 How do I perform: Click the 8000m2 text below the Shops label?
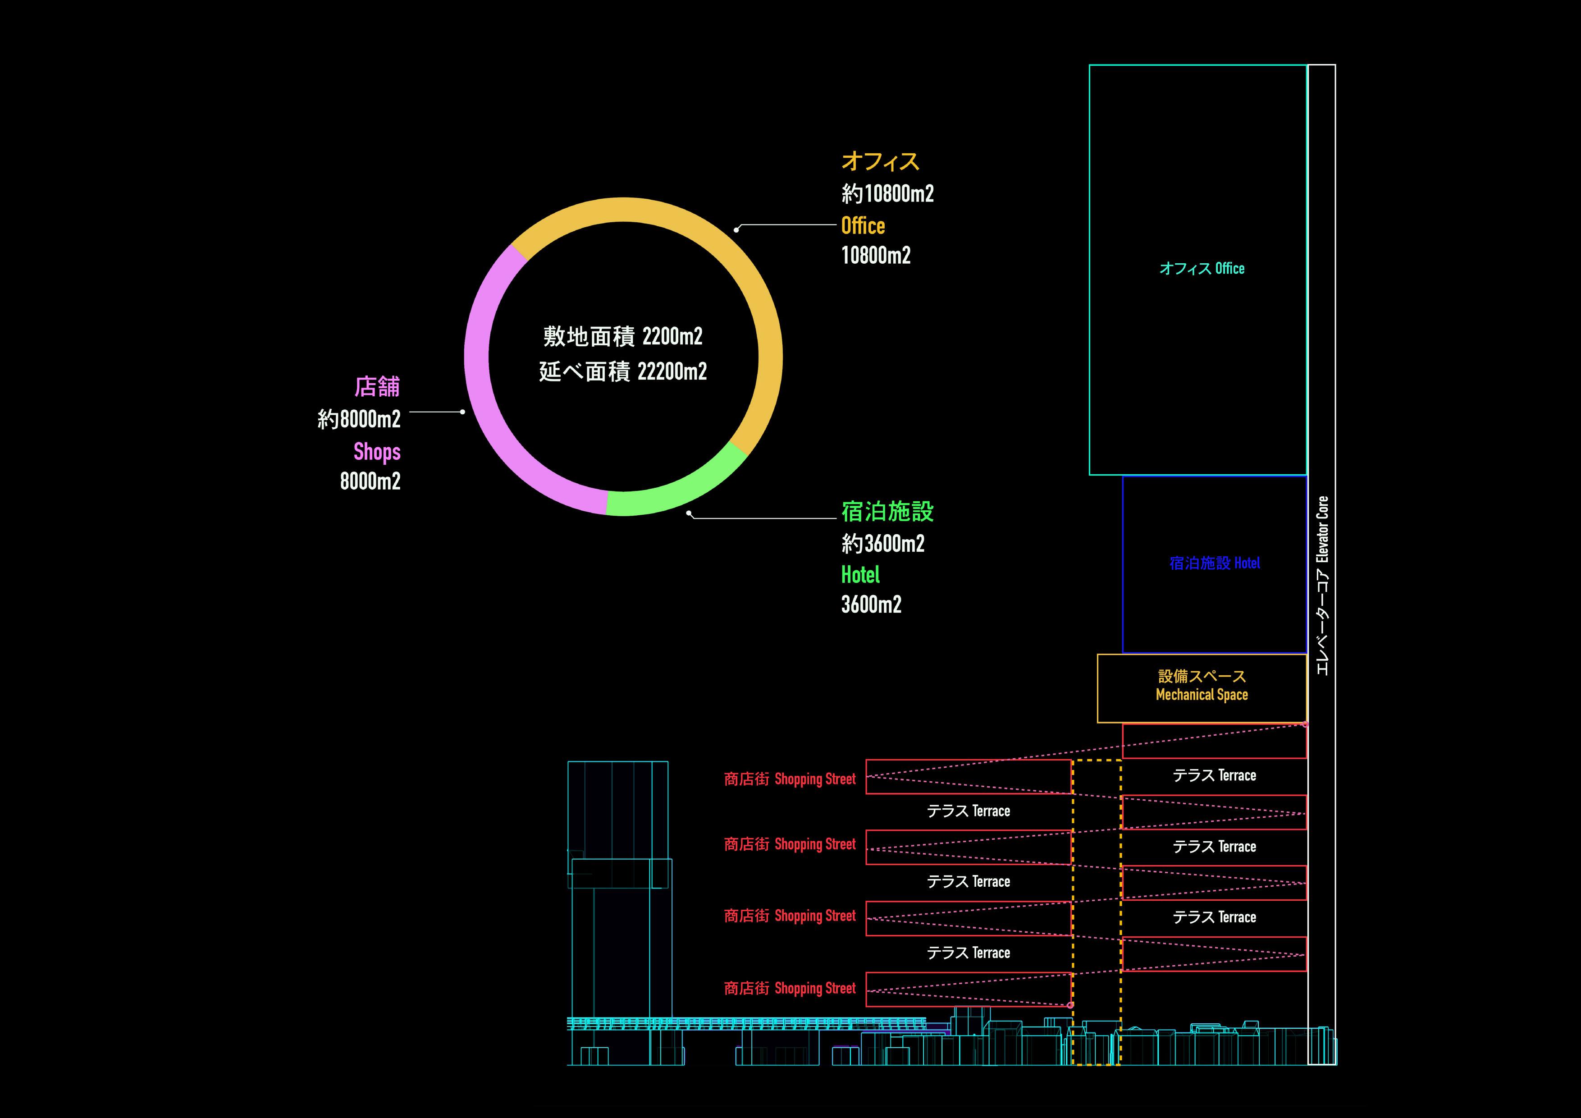(370, 481)
